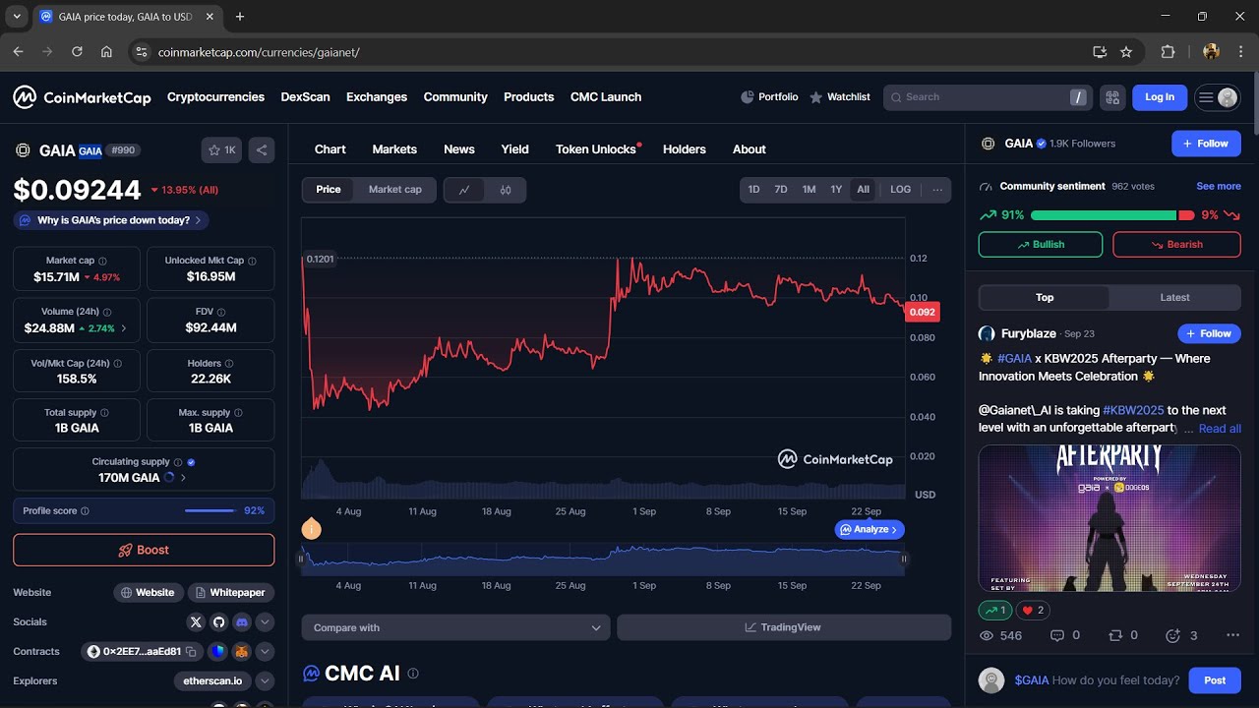Viewport: 1259px width, 708px height.
Task: Vote Bearish on community sentiment
Action: (x=1176, y=245)
